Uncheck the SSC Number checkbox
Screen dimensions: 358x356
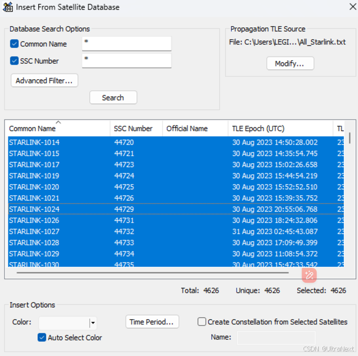point(14,61)
